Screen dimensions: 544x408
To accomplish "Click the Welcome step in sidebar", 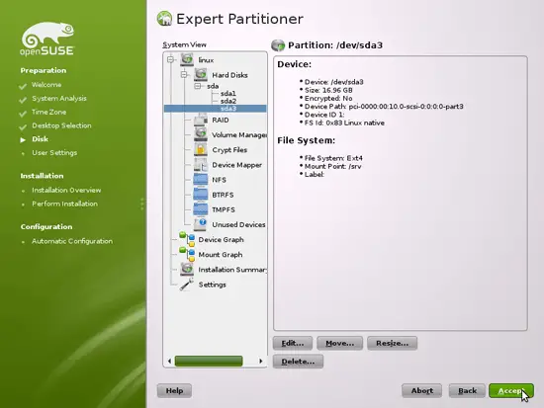I will (x=46, y=85).
